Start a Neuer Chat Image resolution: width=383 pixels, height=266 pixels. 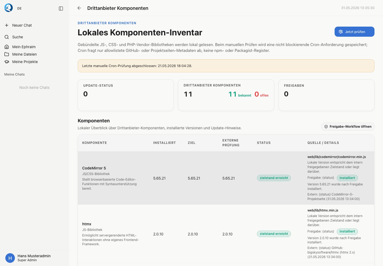[34, 25]
